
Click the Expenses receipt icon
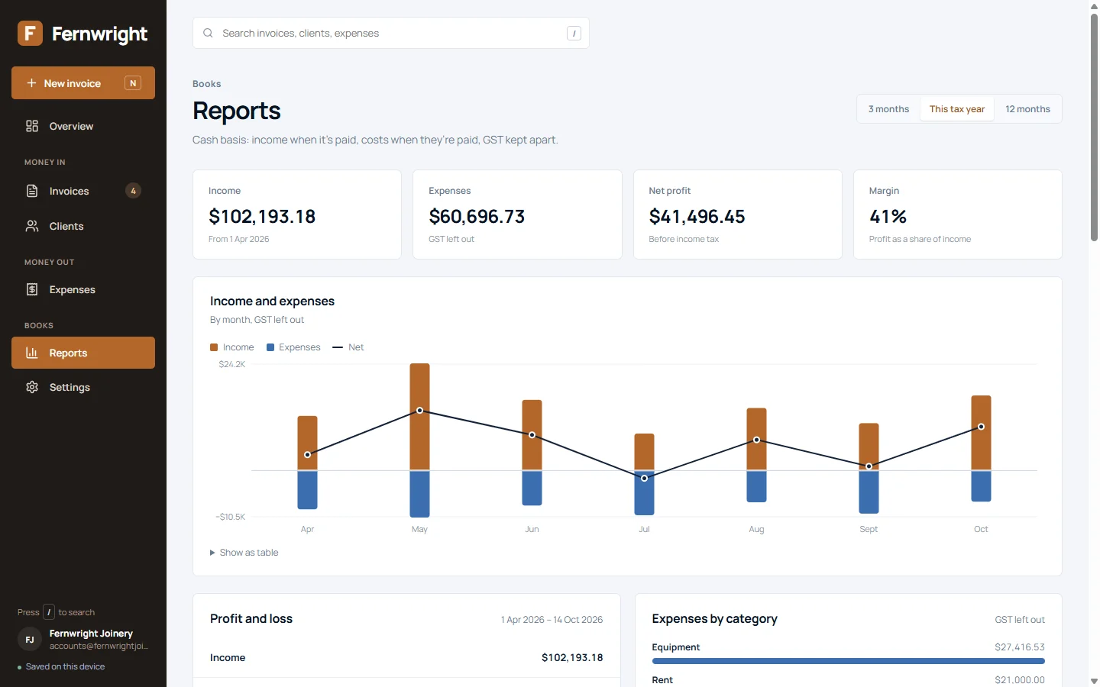32,289
